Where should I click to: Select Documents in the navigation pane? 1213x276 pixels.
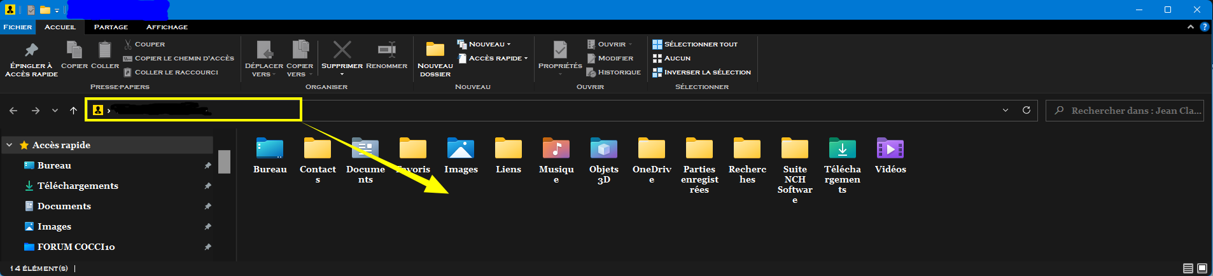(64, 206)
